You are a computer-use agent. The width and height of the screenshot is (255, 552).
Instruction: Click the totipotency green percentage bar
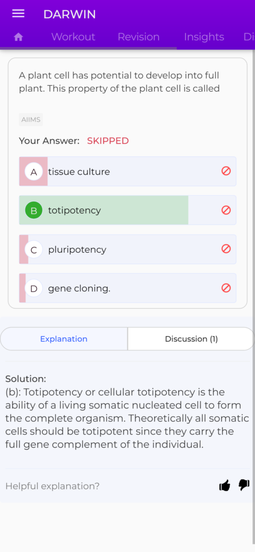pyautogui.click(x=104, y=210)
